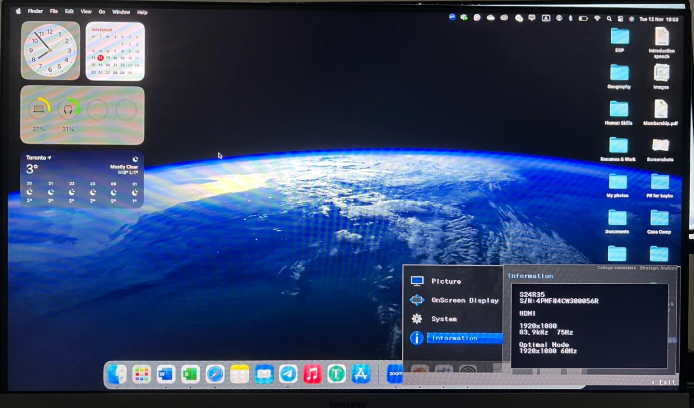Open the screen mirroring display icon
The height and width of the screenshot is (408, 694).
pos(532,18)
